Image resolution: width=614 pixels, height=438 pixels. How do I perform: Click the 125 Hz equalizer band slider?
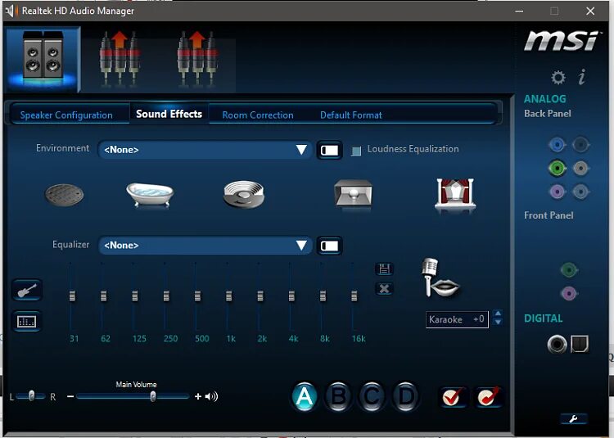[135, 296]
